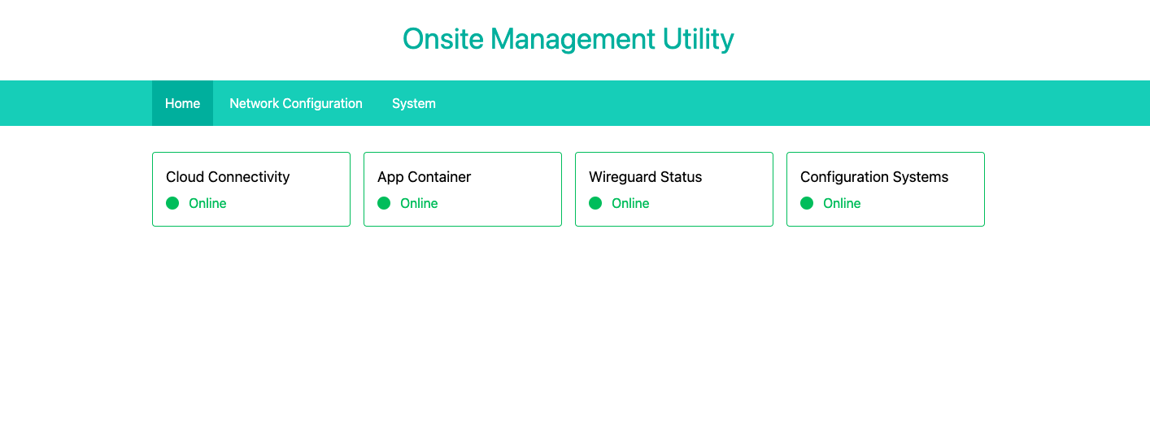Click the Online label under Configuration Systems
Viewport: 1150px width, 424px height.
pyautogui.click(x=842, y=203)
